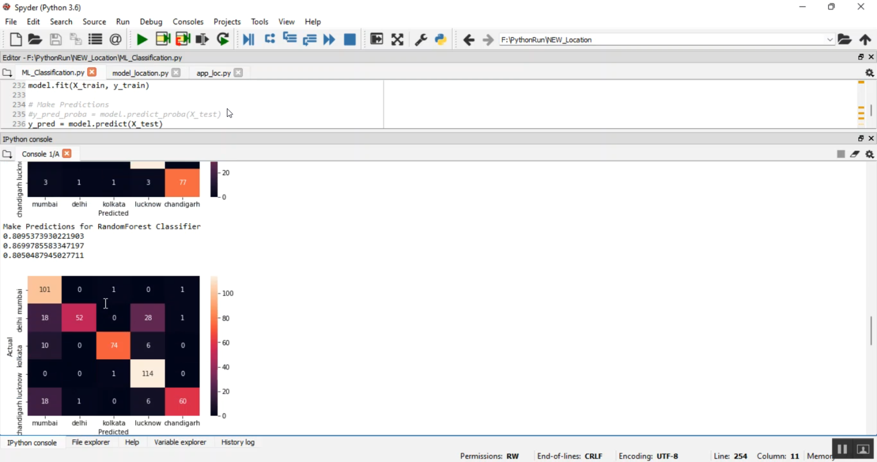Viewport: 877px width, 462px height.
Task: Switch to the Variable explorer tab
Action: click(180, 442)
